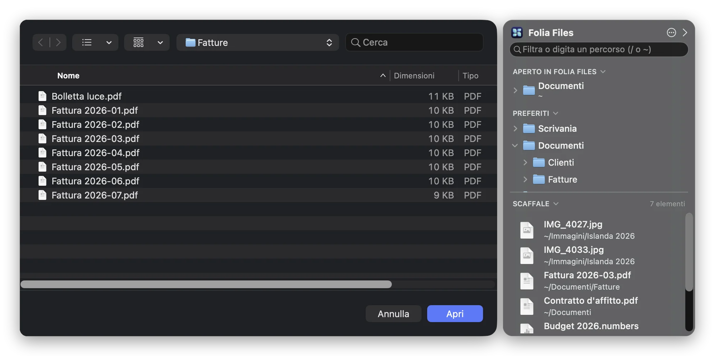
Task: Open the Folia Files more options menu
Action: (x=671, y=32)
